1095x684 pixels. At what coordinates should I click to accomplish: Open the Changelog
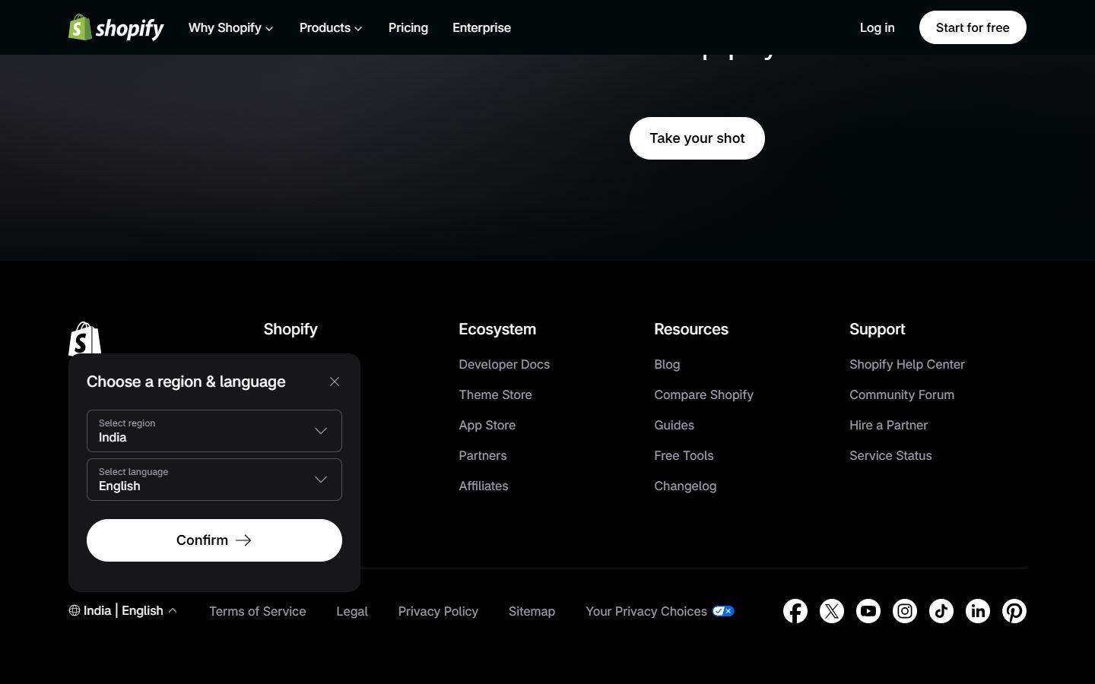pos(685,486)
